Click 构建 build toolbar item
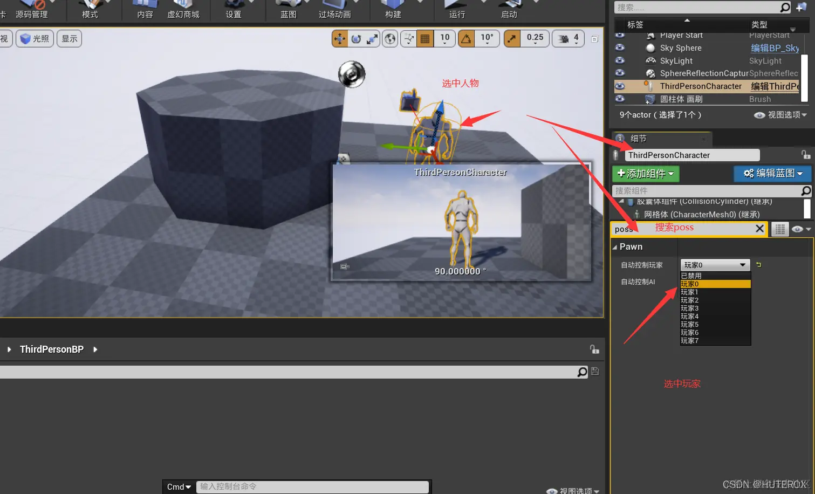Viewport: 815px width, 494px height. click(393, 11)
